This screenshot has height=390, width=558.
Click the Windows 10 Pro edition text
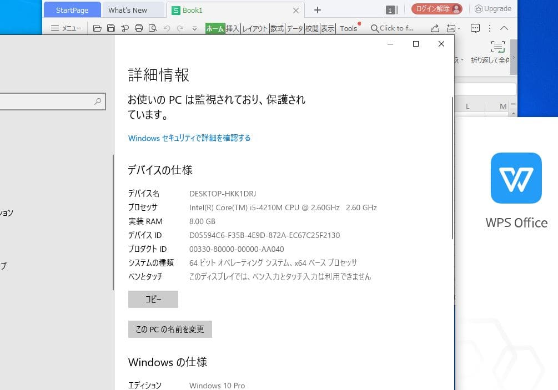(x=217, y=386)
